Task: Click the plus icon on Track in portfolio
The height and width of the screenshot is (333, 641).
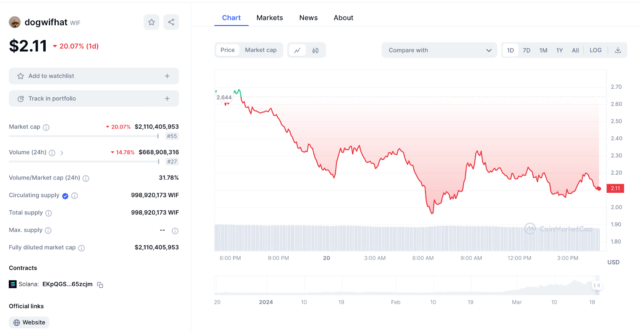Action: (x=167, y=99)
